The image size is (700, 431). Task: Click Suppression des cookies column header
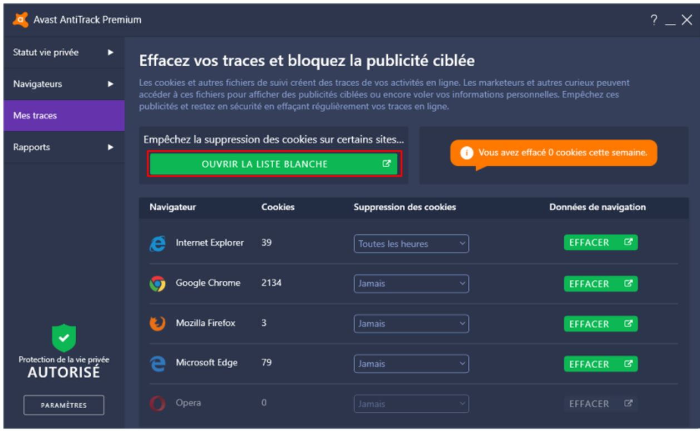click(x=405, y=207)
